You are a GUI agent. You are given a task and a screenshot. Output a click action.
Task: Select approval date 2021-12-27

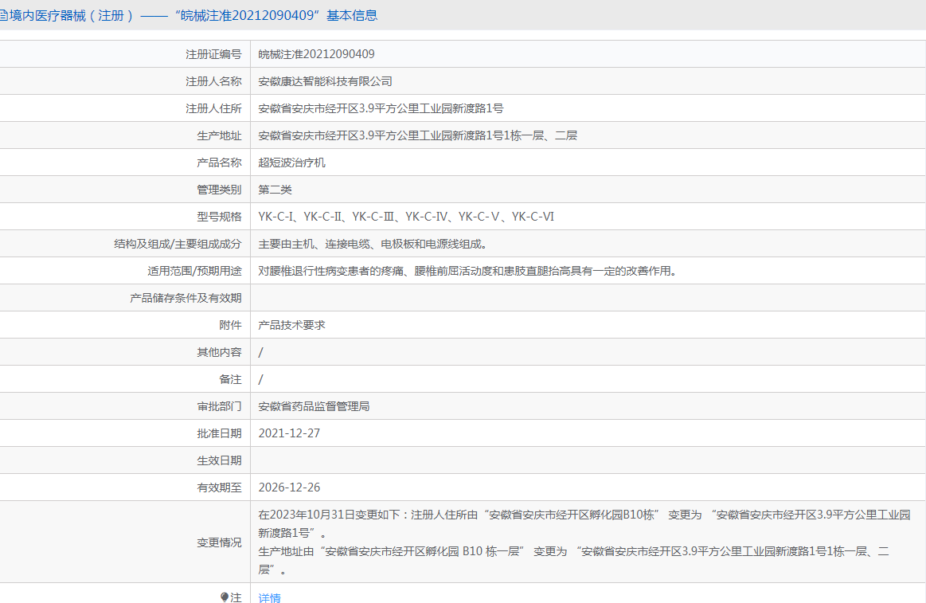[289, 433]
